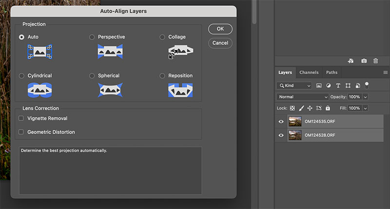Select the Collage projection radio button

(162, 37)
